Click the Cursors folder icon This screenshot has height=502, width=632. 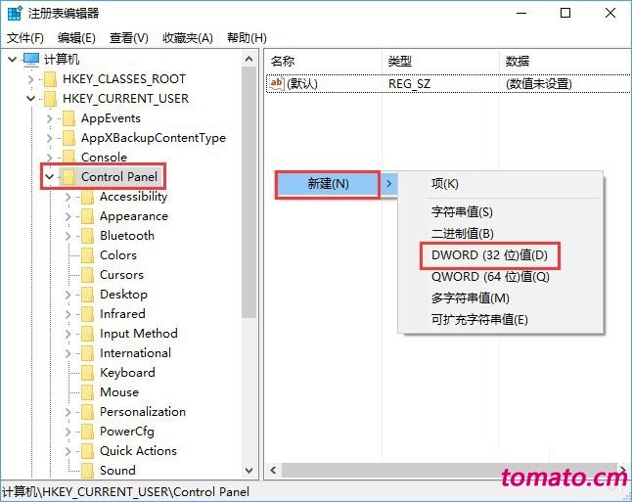pyautogui.click(x=87, y=275)
